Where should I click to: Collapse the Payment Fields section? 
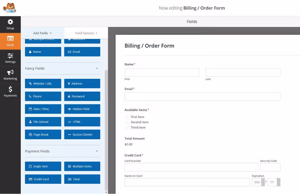97,151
